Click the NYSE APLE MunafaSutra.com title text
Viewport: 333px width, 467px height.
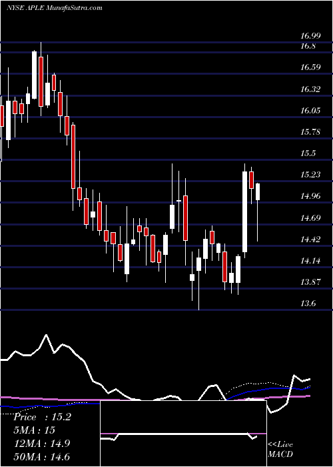pos(55,8)
